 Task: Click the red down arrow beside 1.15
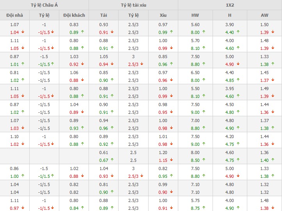click(x=171, y=160)
